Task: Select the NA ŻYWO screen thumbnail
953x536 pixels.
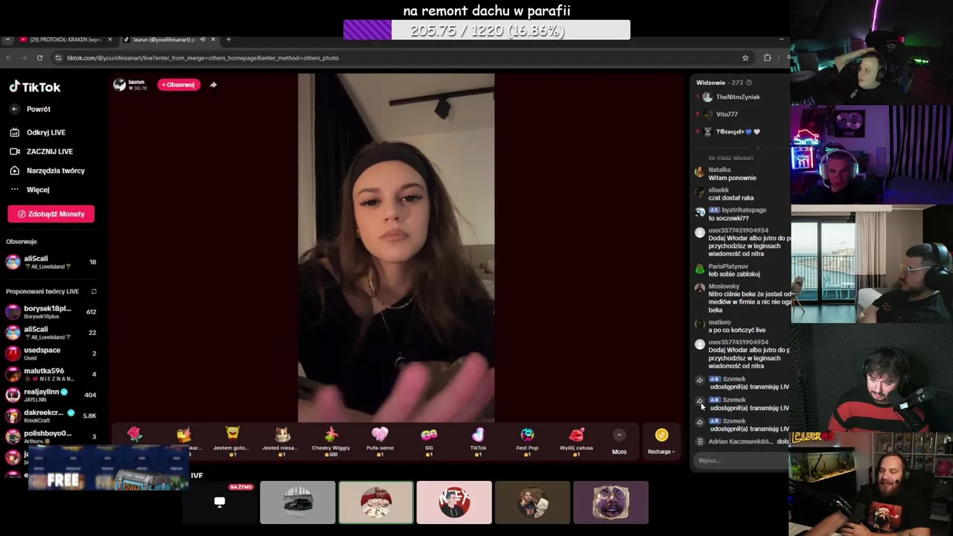Action: coord(220,502)
